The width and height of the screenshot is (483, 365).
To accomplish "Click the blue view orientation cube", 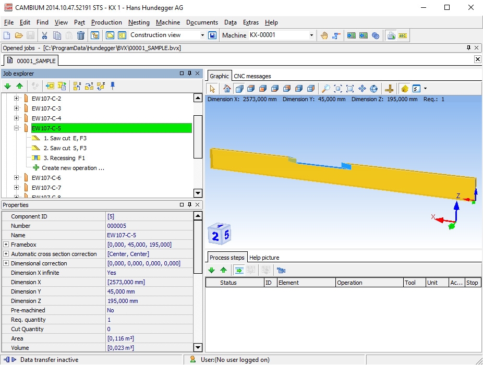I will [219, 234].
